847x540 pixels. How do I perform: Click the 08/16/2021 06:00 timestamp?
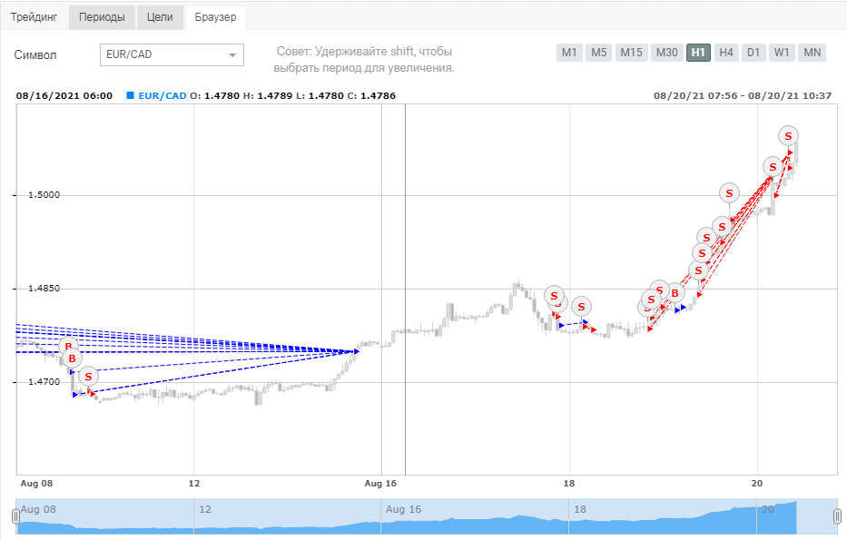(64, 95)
